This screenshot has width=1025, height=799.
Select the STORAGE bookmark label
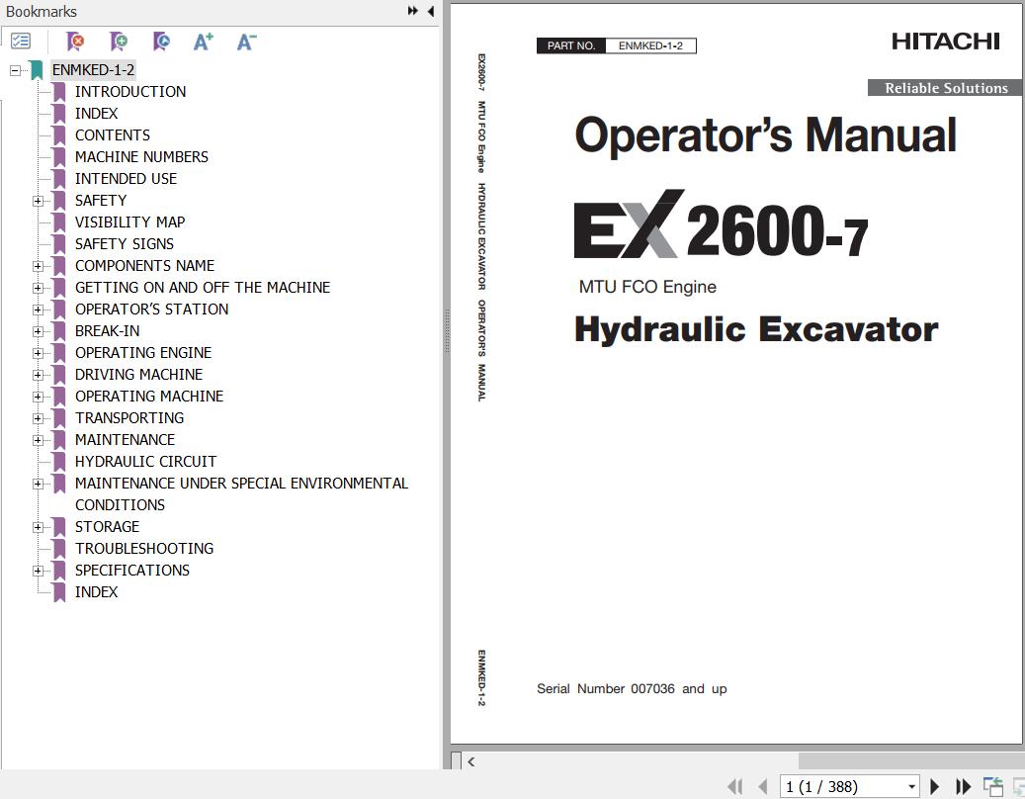pyautogui.click(x=107, y=527)
